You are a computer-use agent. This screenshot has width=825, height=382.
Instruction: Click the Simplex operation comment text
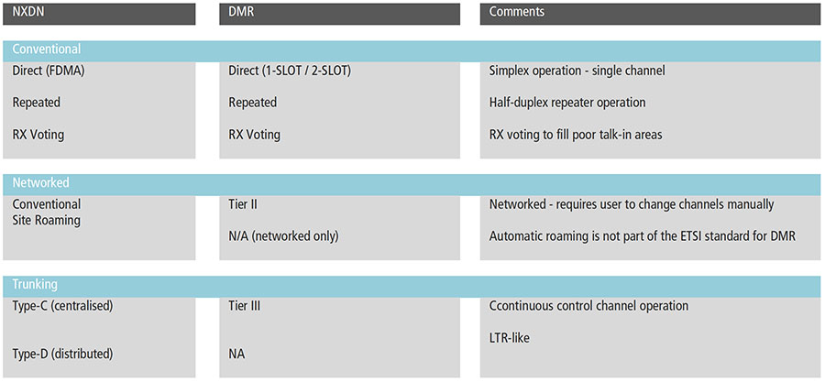click(577, 71)
